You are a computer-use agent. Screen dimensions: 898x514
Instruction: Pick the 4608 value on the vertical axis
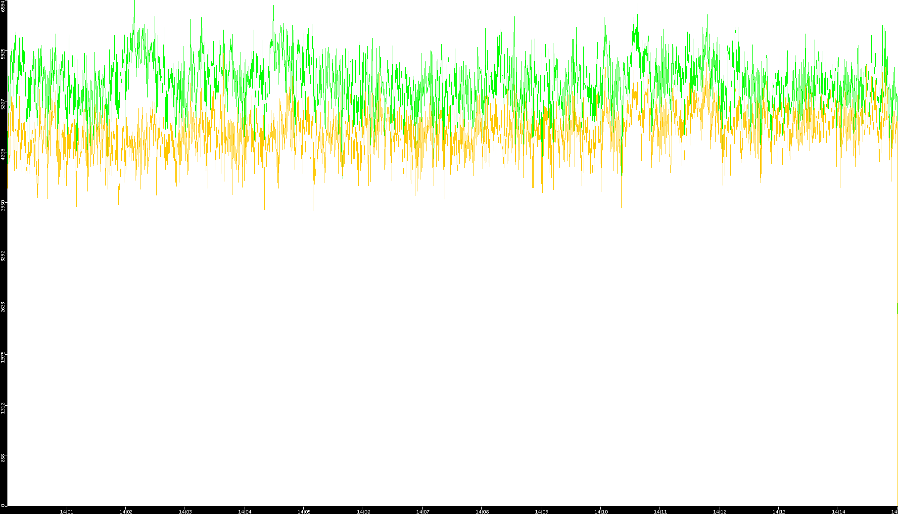pos(3,154)
